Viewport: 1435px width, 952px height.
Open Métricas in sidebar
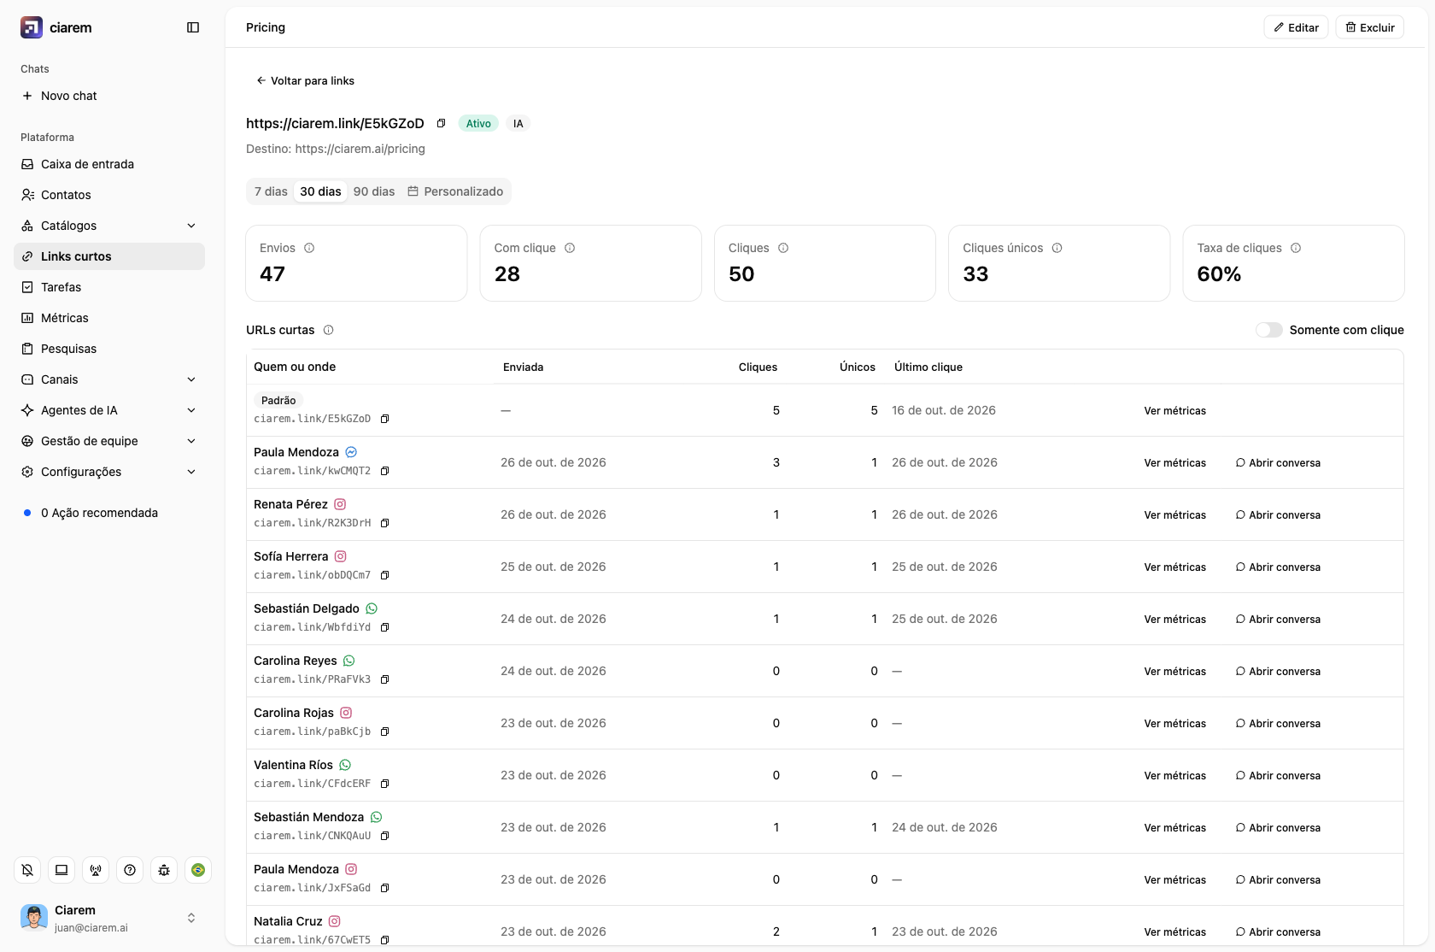[x=109, y=318]
